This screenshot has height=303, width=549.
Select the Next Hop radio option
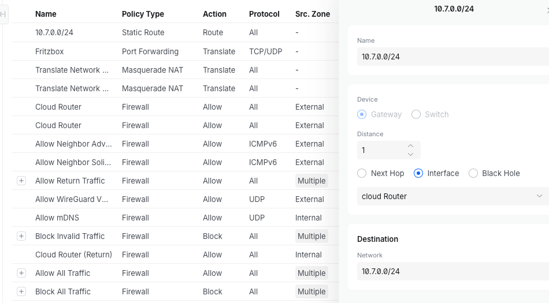362,173
